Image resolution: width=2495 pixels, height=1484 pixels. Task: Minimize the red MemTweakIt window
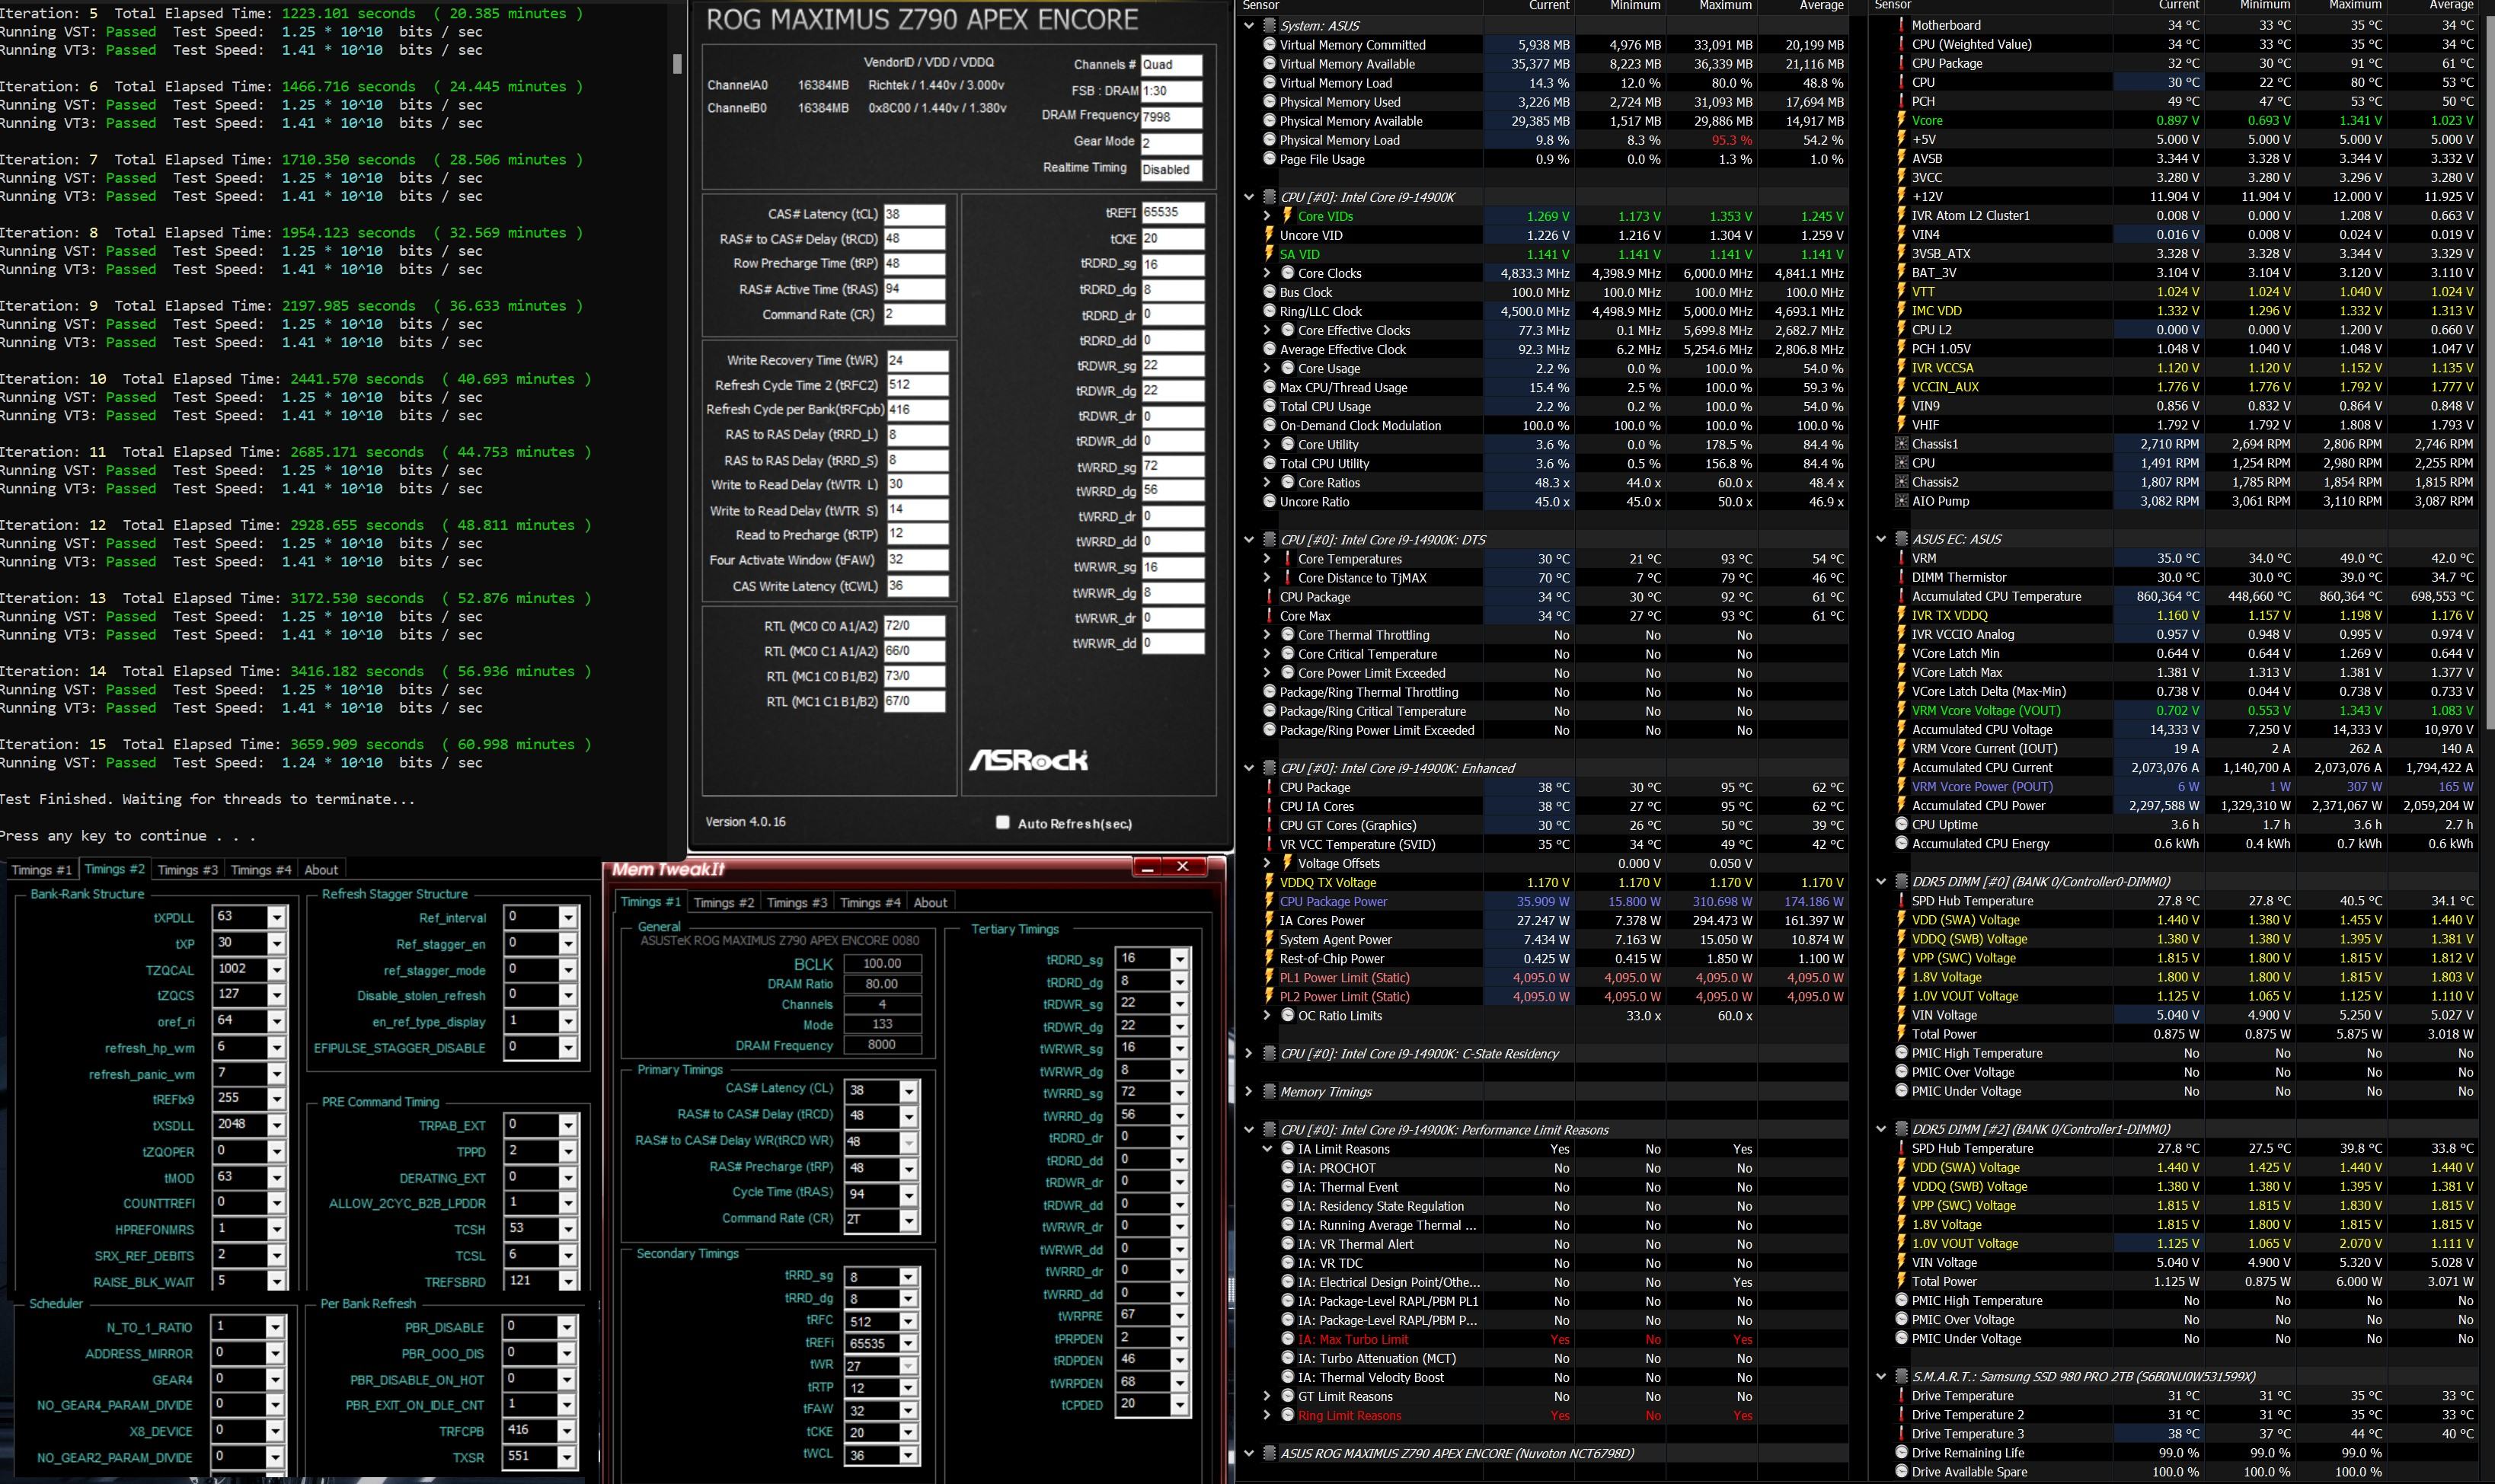click(1147, 867)
